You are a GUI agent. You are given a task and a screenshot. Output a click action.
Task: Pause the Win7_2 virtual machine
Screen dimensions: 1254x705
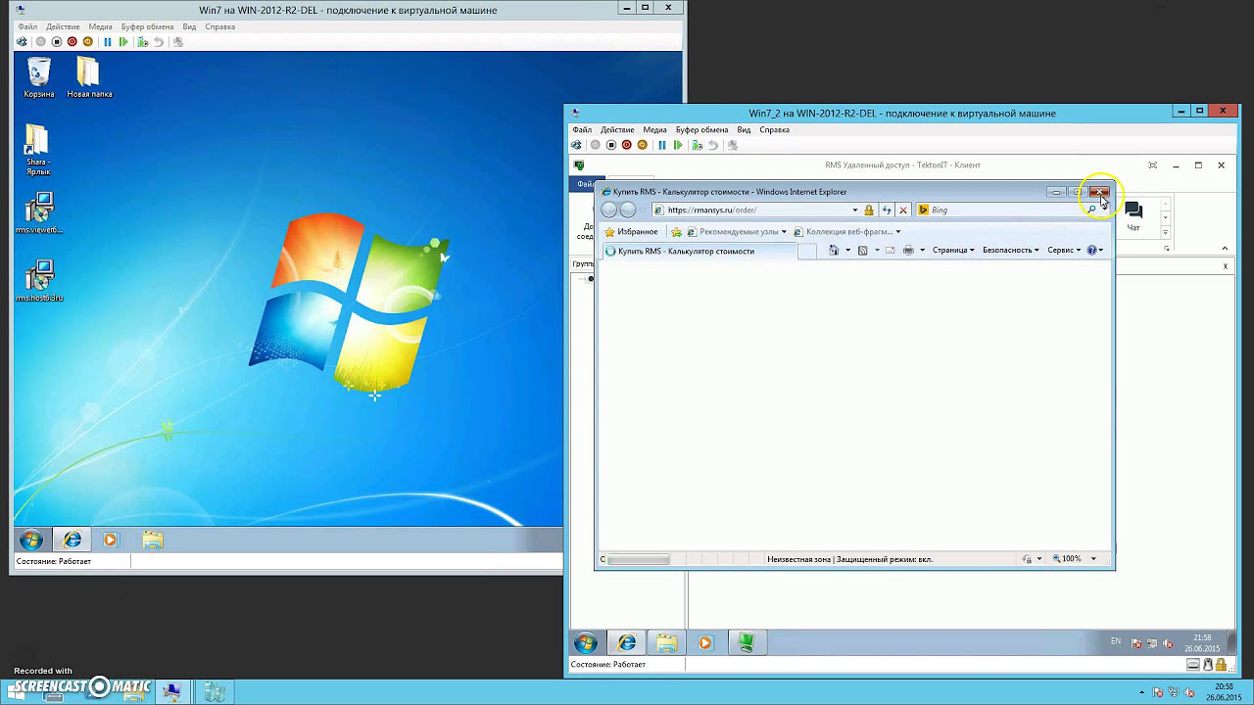(x=662, y=145)
